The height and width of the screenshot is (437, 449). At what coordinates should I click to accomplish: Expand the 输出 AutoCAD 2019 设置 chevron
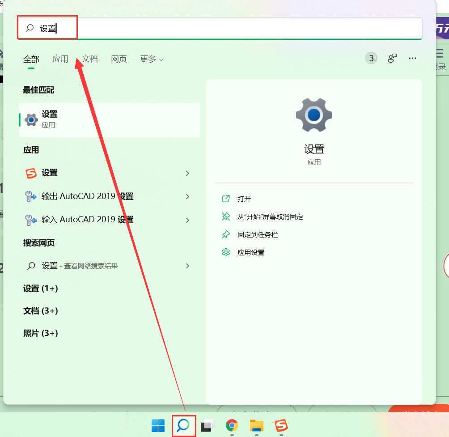pos(187,196)
